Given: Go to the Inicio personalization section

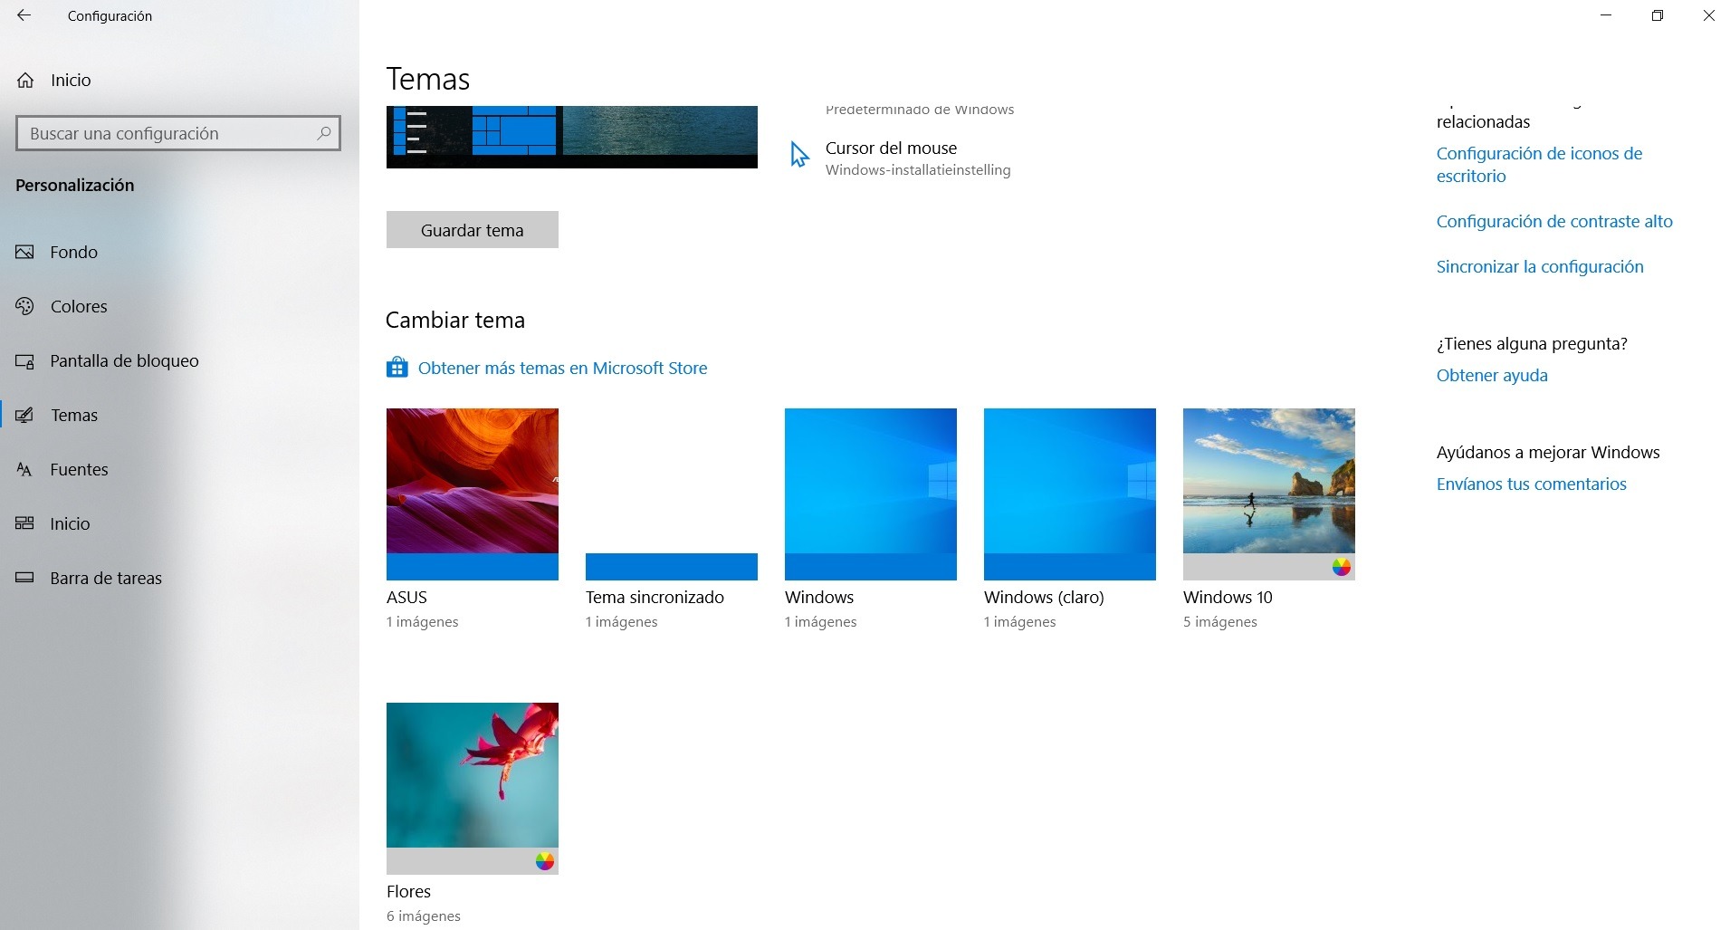Looking at the screenshot, I should [x=70, y=524].
